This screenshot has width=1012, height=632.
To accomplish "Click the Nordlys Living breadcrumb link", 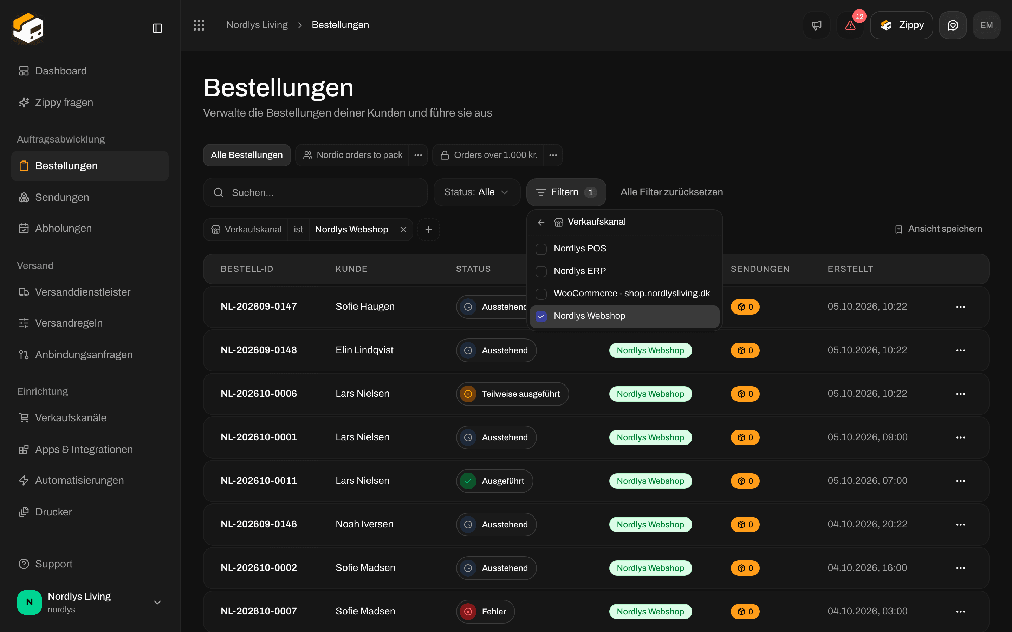I will coord(257,25).
